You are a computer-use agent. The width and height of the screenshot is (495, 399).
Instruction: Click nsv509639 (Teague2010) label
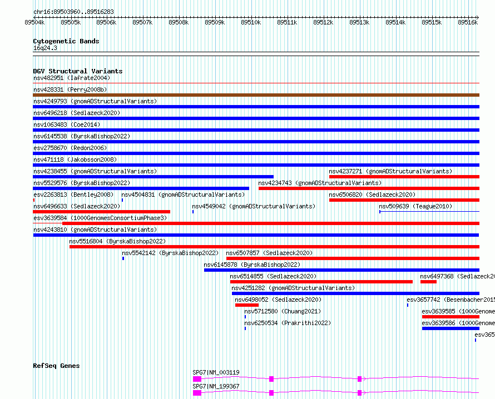[x=415, y=206]
